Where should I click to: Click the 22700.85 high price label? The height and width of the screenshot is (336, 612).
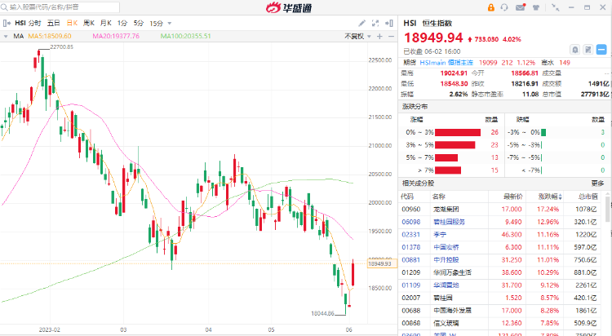[x=62, y=46]
